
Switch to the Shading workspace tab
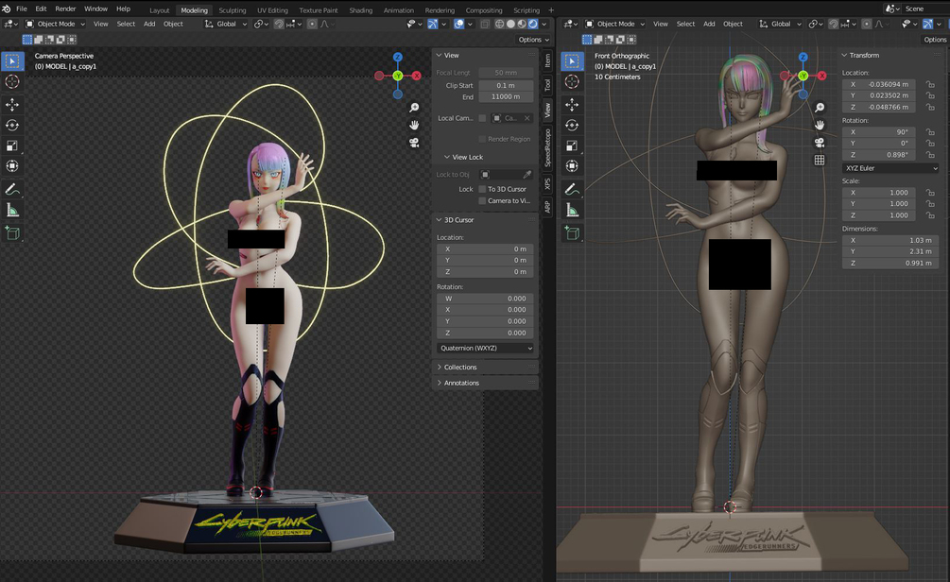tap(360, 10)
